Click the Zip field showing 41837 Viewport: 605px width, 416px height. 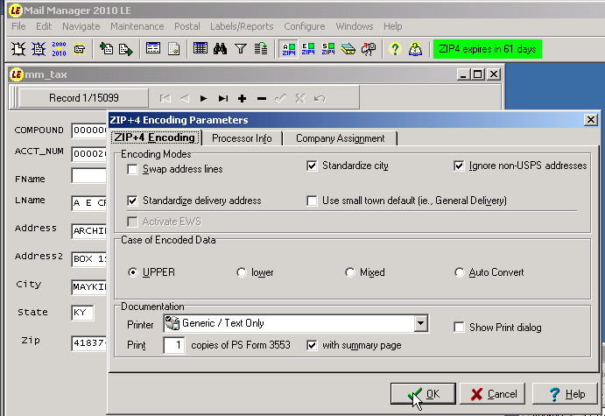pyautogui.click(x=89, y=343)
